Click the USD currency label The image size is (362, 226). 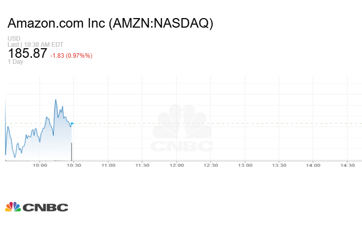[14, 39]
